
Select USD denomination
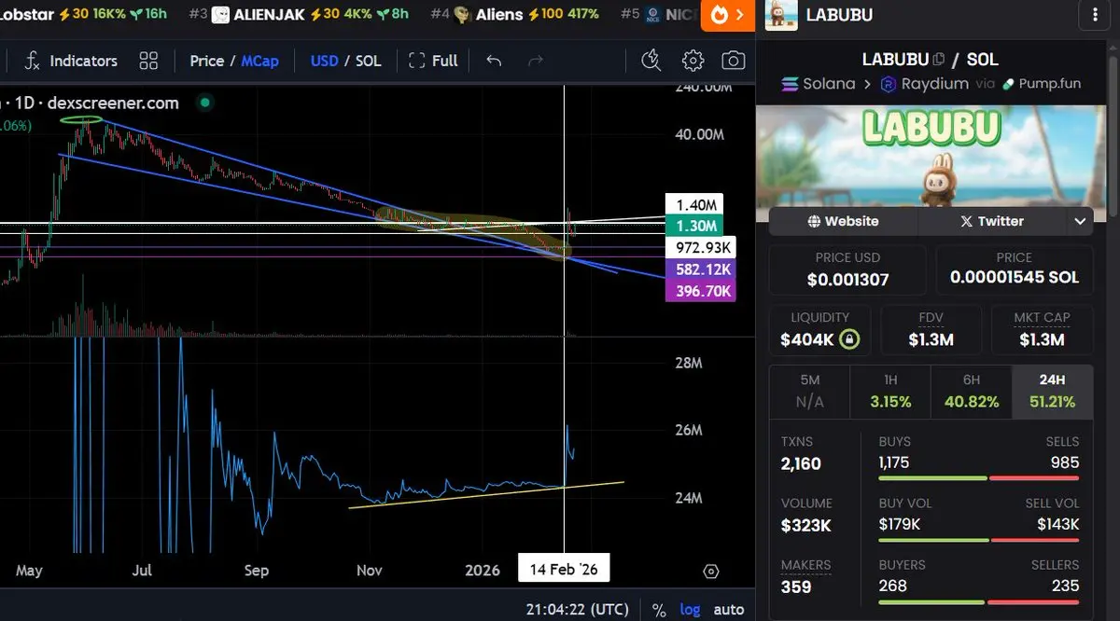click(324, 61)
